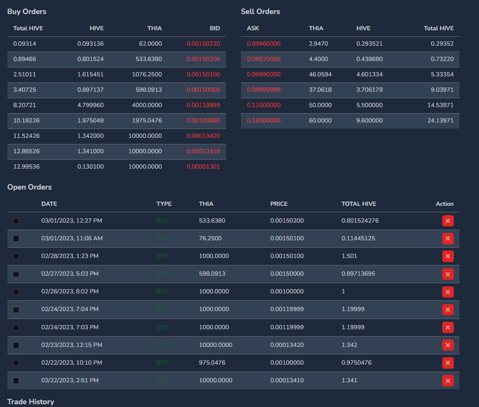Click HIVE value 9.600000 in sell orders
The width and height of the screenshot is (479, 407).
click(369, 121)
